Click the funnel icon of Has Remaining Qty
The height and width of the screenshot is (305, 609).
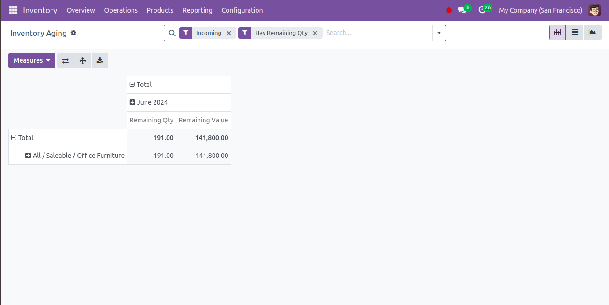tap(245, 33)
